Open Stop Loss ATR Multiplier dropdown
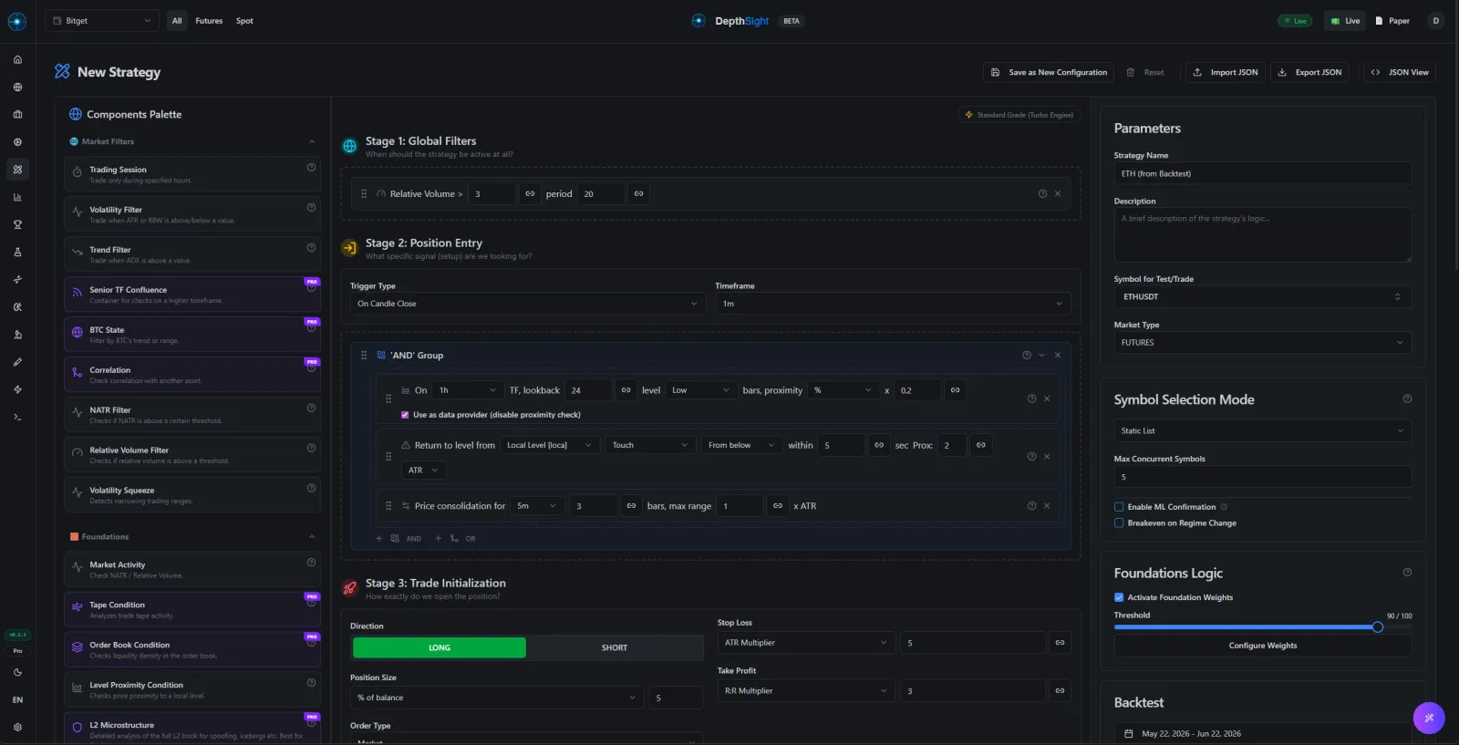Screen dimensions: 1459x745 [806, 643]
